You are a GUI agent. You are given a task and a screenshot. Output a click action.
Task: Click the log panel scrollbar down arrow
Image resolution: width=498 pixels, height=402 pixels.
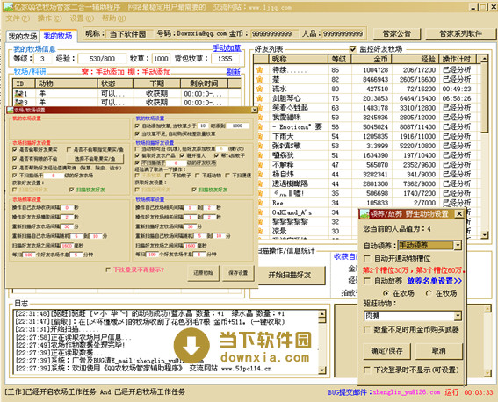coord(322,370)
